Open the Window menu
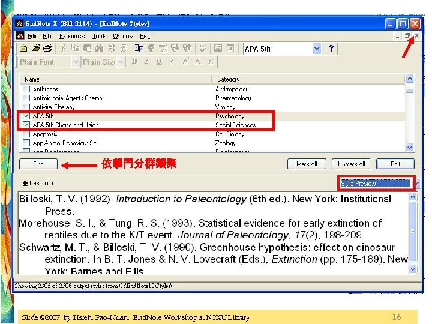The height and width of the screenshot is (324, 432). [123, 36]
